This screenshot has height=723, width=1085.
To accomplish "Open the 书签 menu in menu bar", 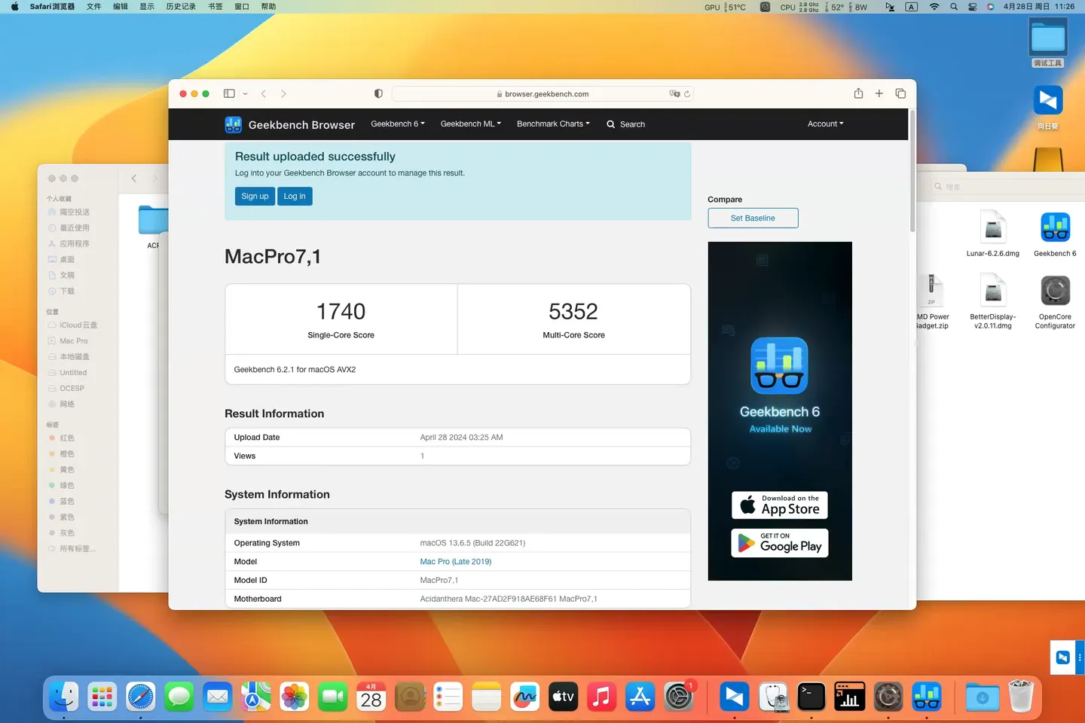I will [x=215, y=7].
